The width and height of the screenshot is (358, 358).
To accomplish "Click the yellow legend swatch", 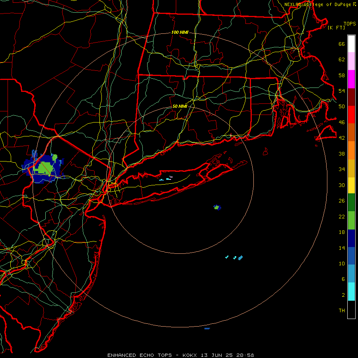I will pyautogui.click(x=351, y=185).
